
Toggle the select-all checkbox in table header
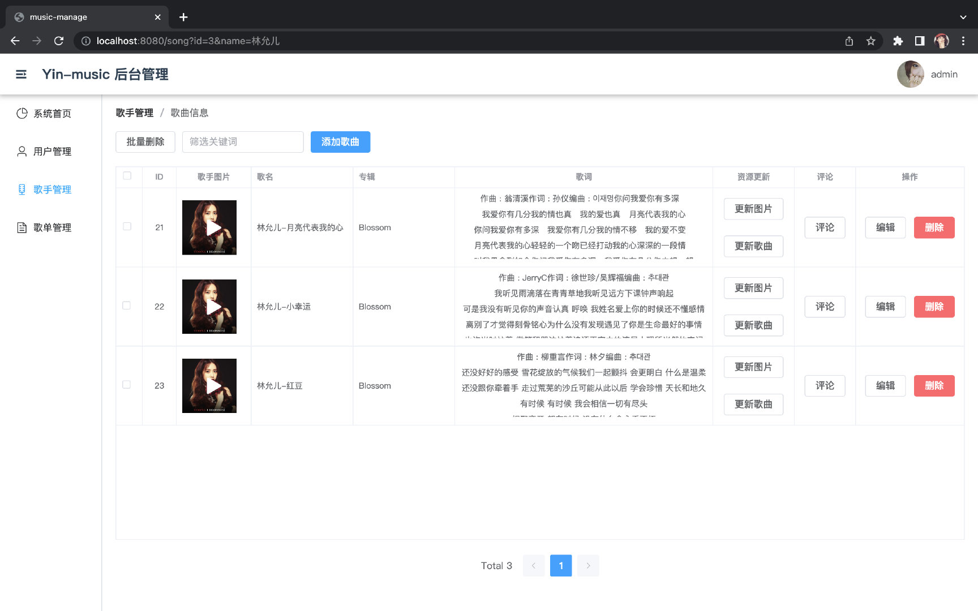(127, 176)
